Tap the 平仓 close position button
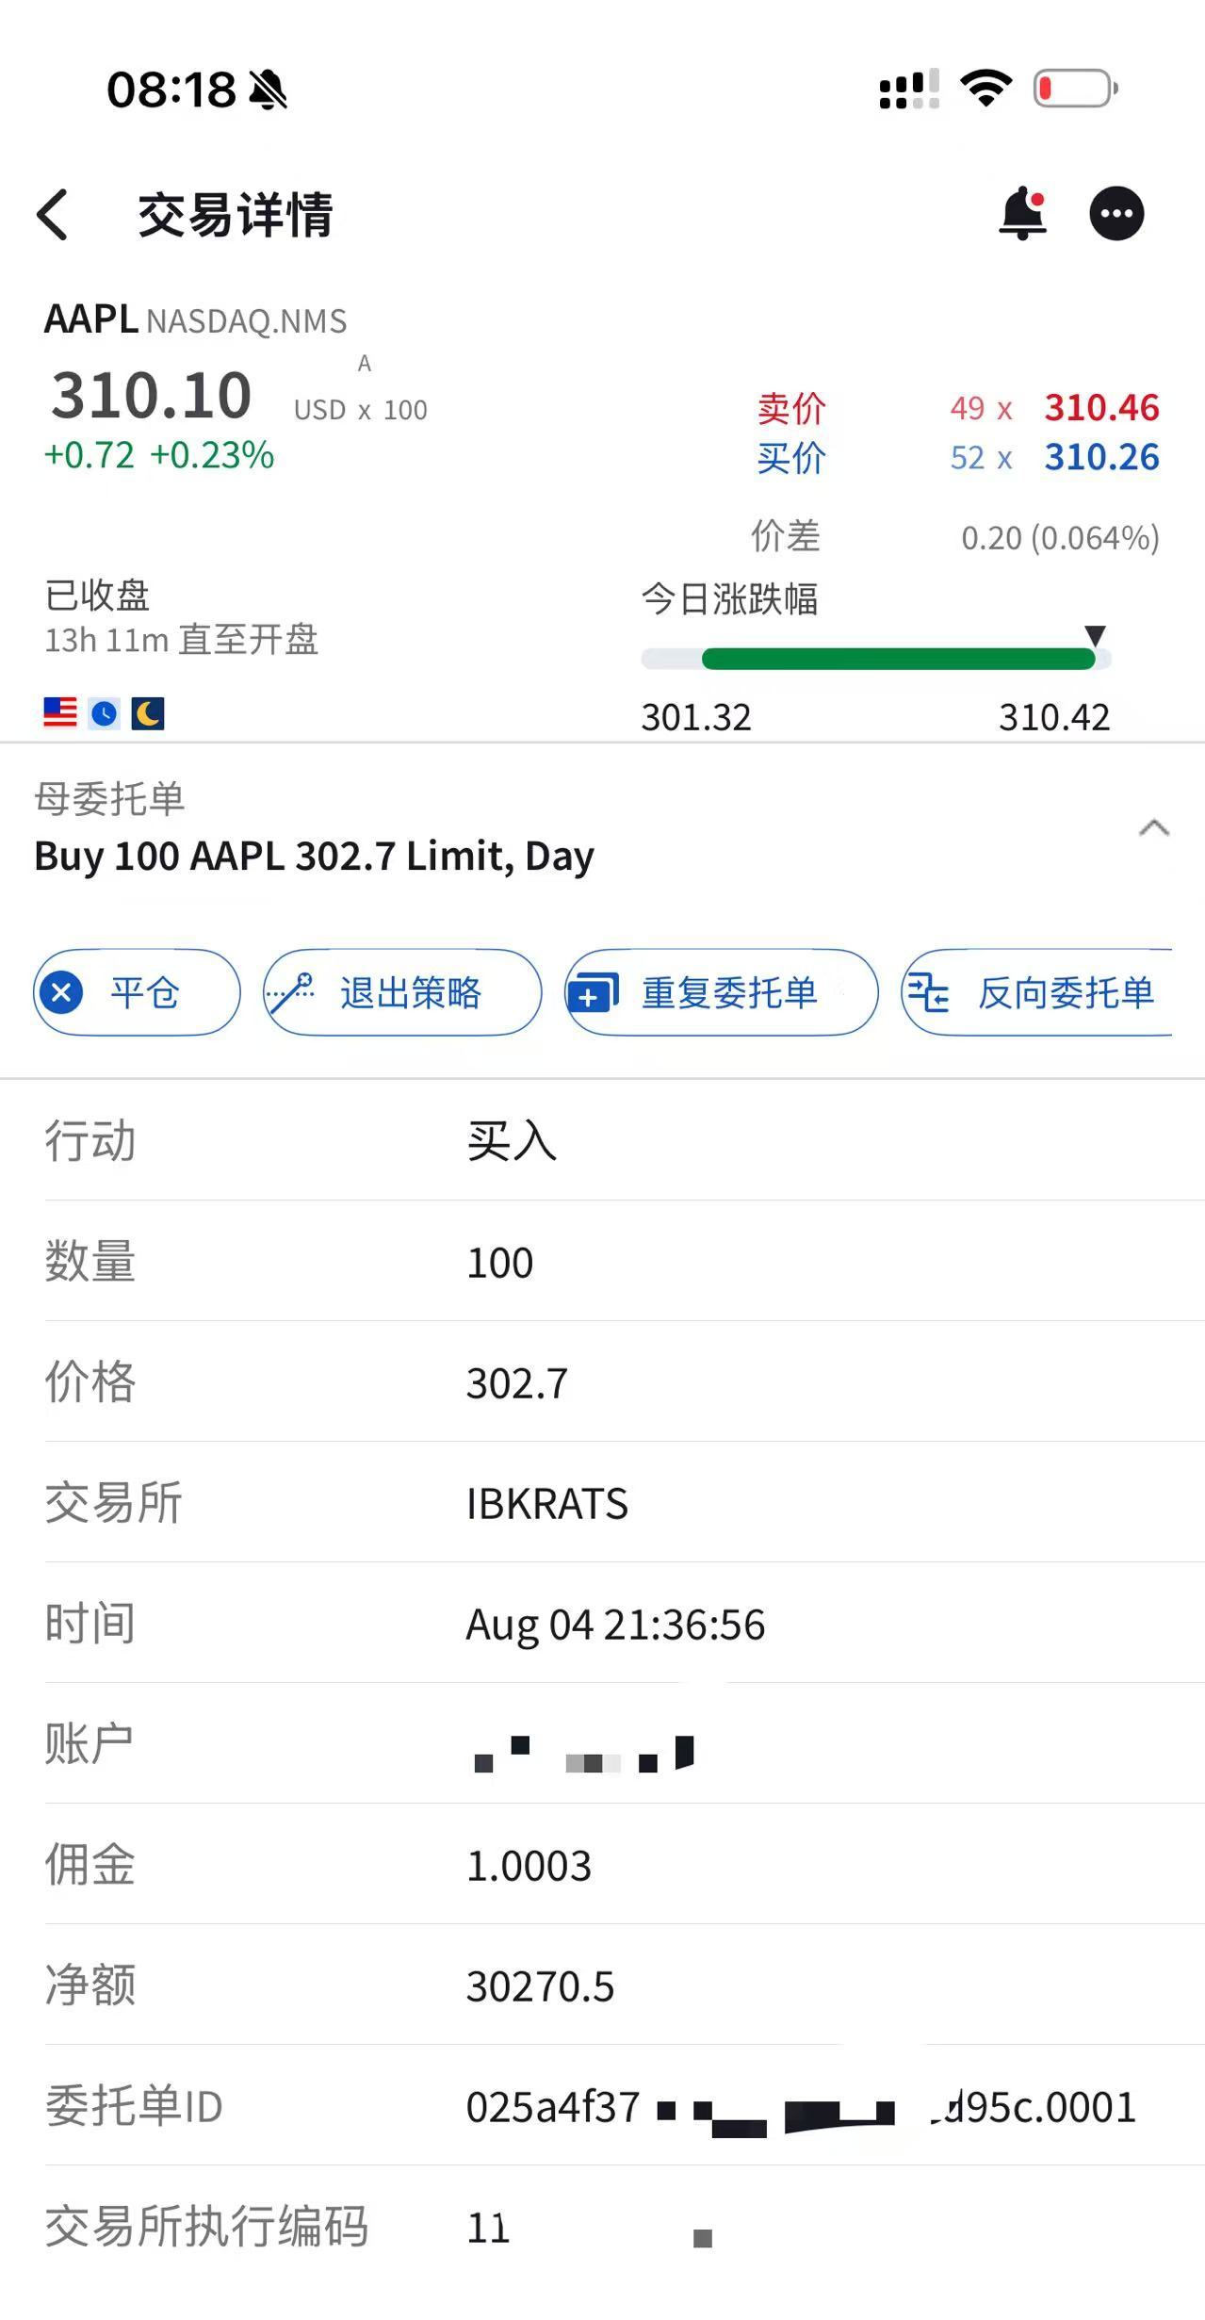Screen dimensions: 1205x2320 click(137, 992)
